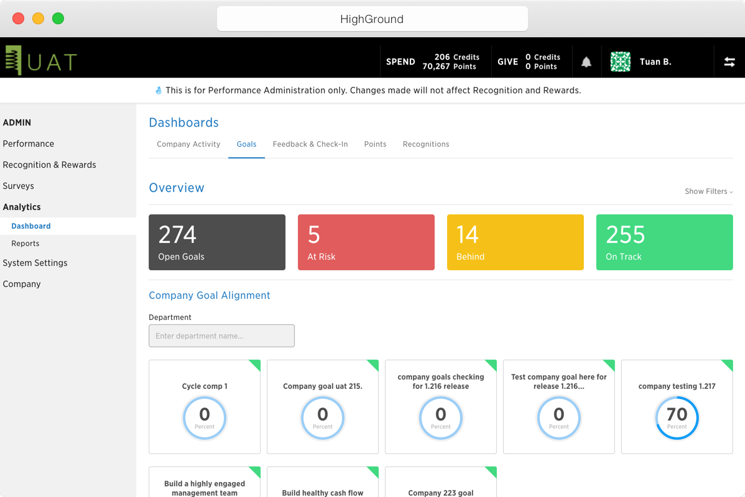Click the Company goal uat 215 progress ring

coord(323,417)
